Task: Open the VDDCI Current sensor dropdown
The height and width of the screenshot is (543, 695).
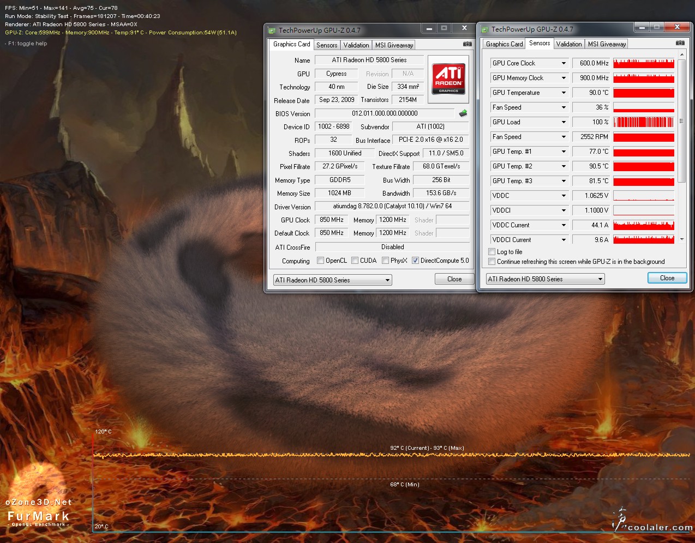Action: [564, 240]
